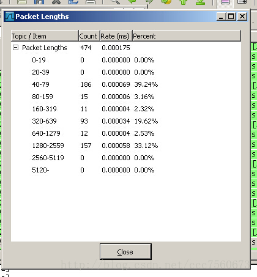The width and height of the screenshot is (257, 277).
Task: Click the Save capture file floppy icon
Action: pos(39,2)
